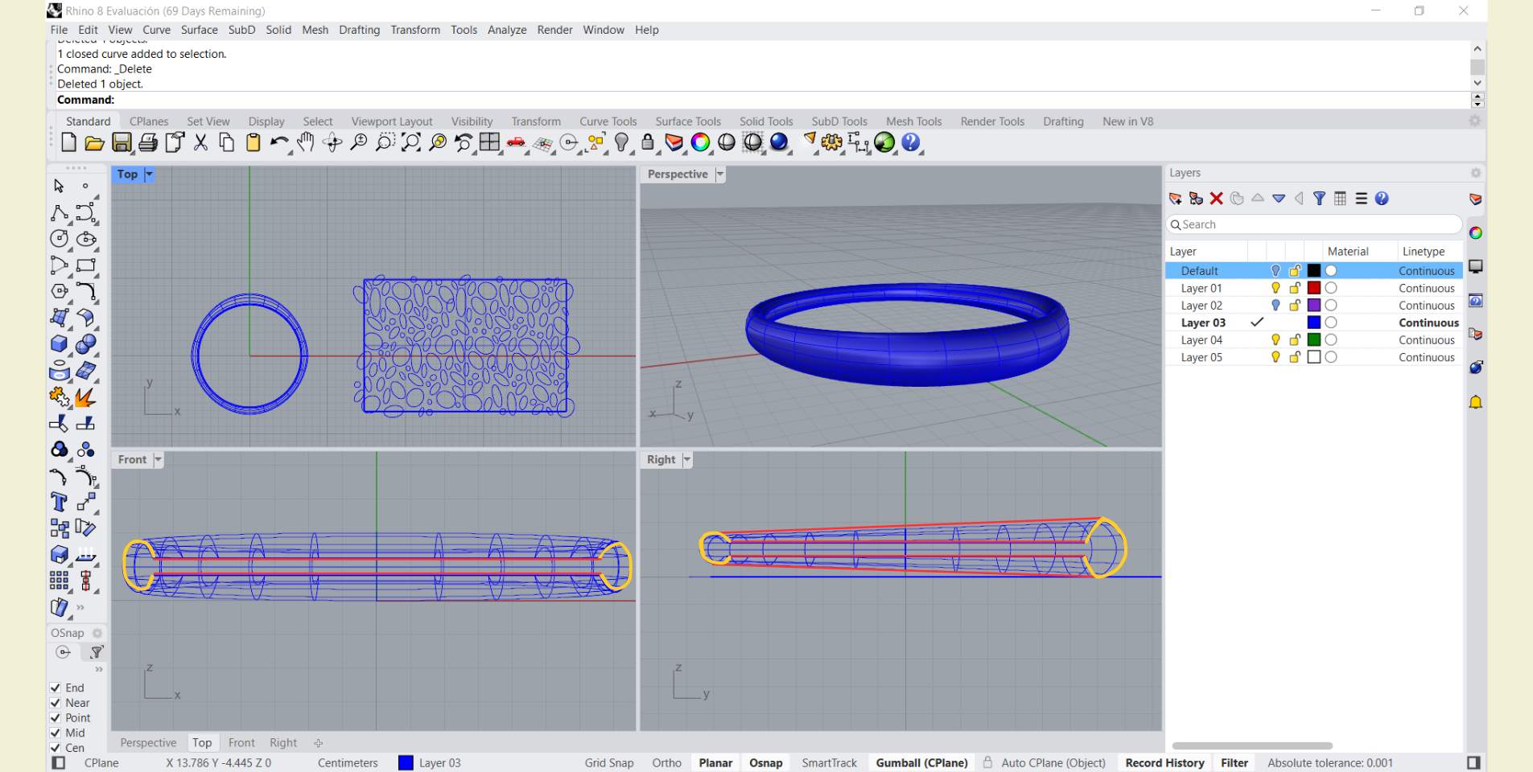The image size is (1533, 772).
Task: Click the Save diskette icon
Action: pos(122,143)
